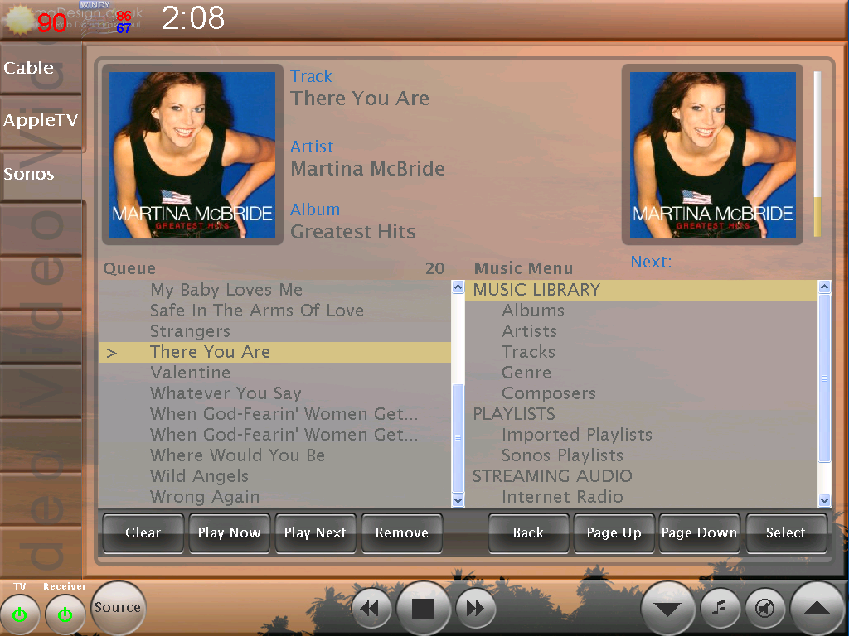Mute audio with the crossed speaker icon

(764, 609)
